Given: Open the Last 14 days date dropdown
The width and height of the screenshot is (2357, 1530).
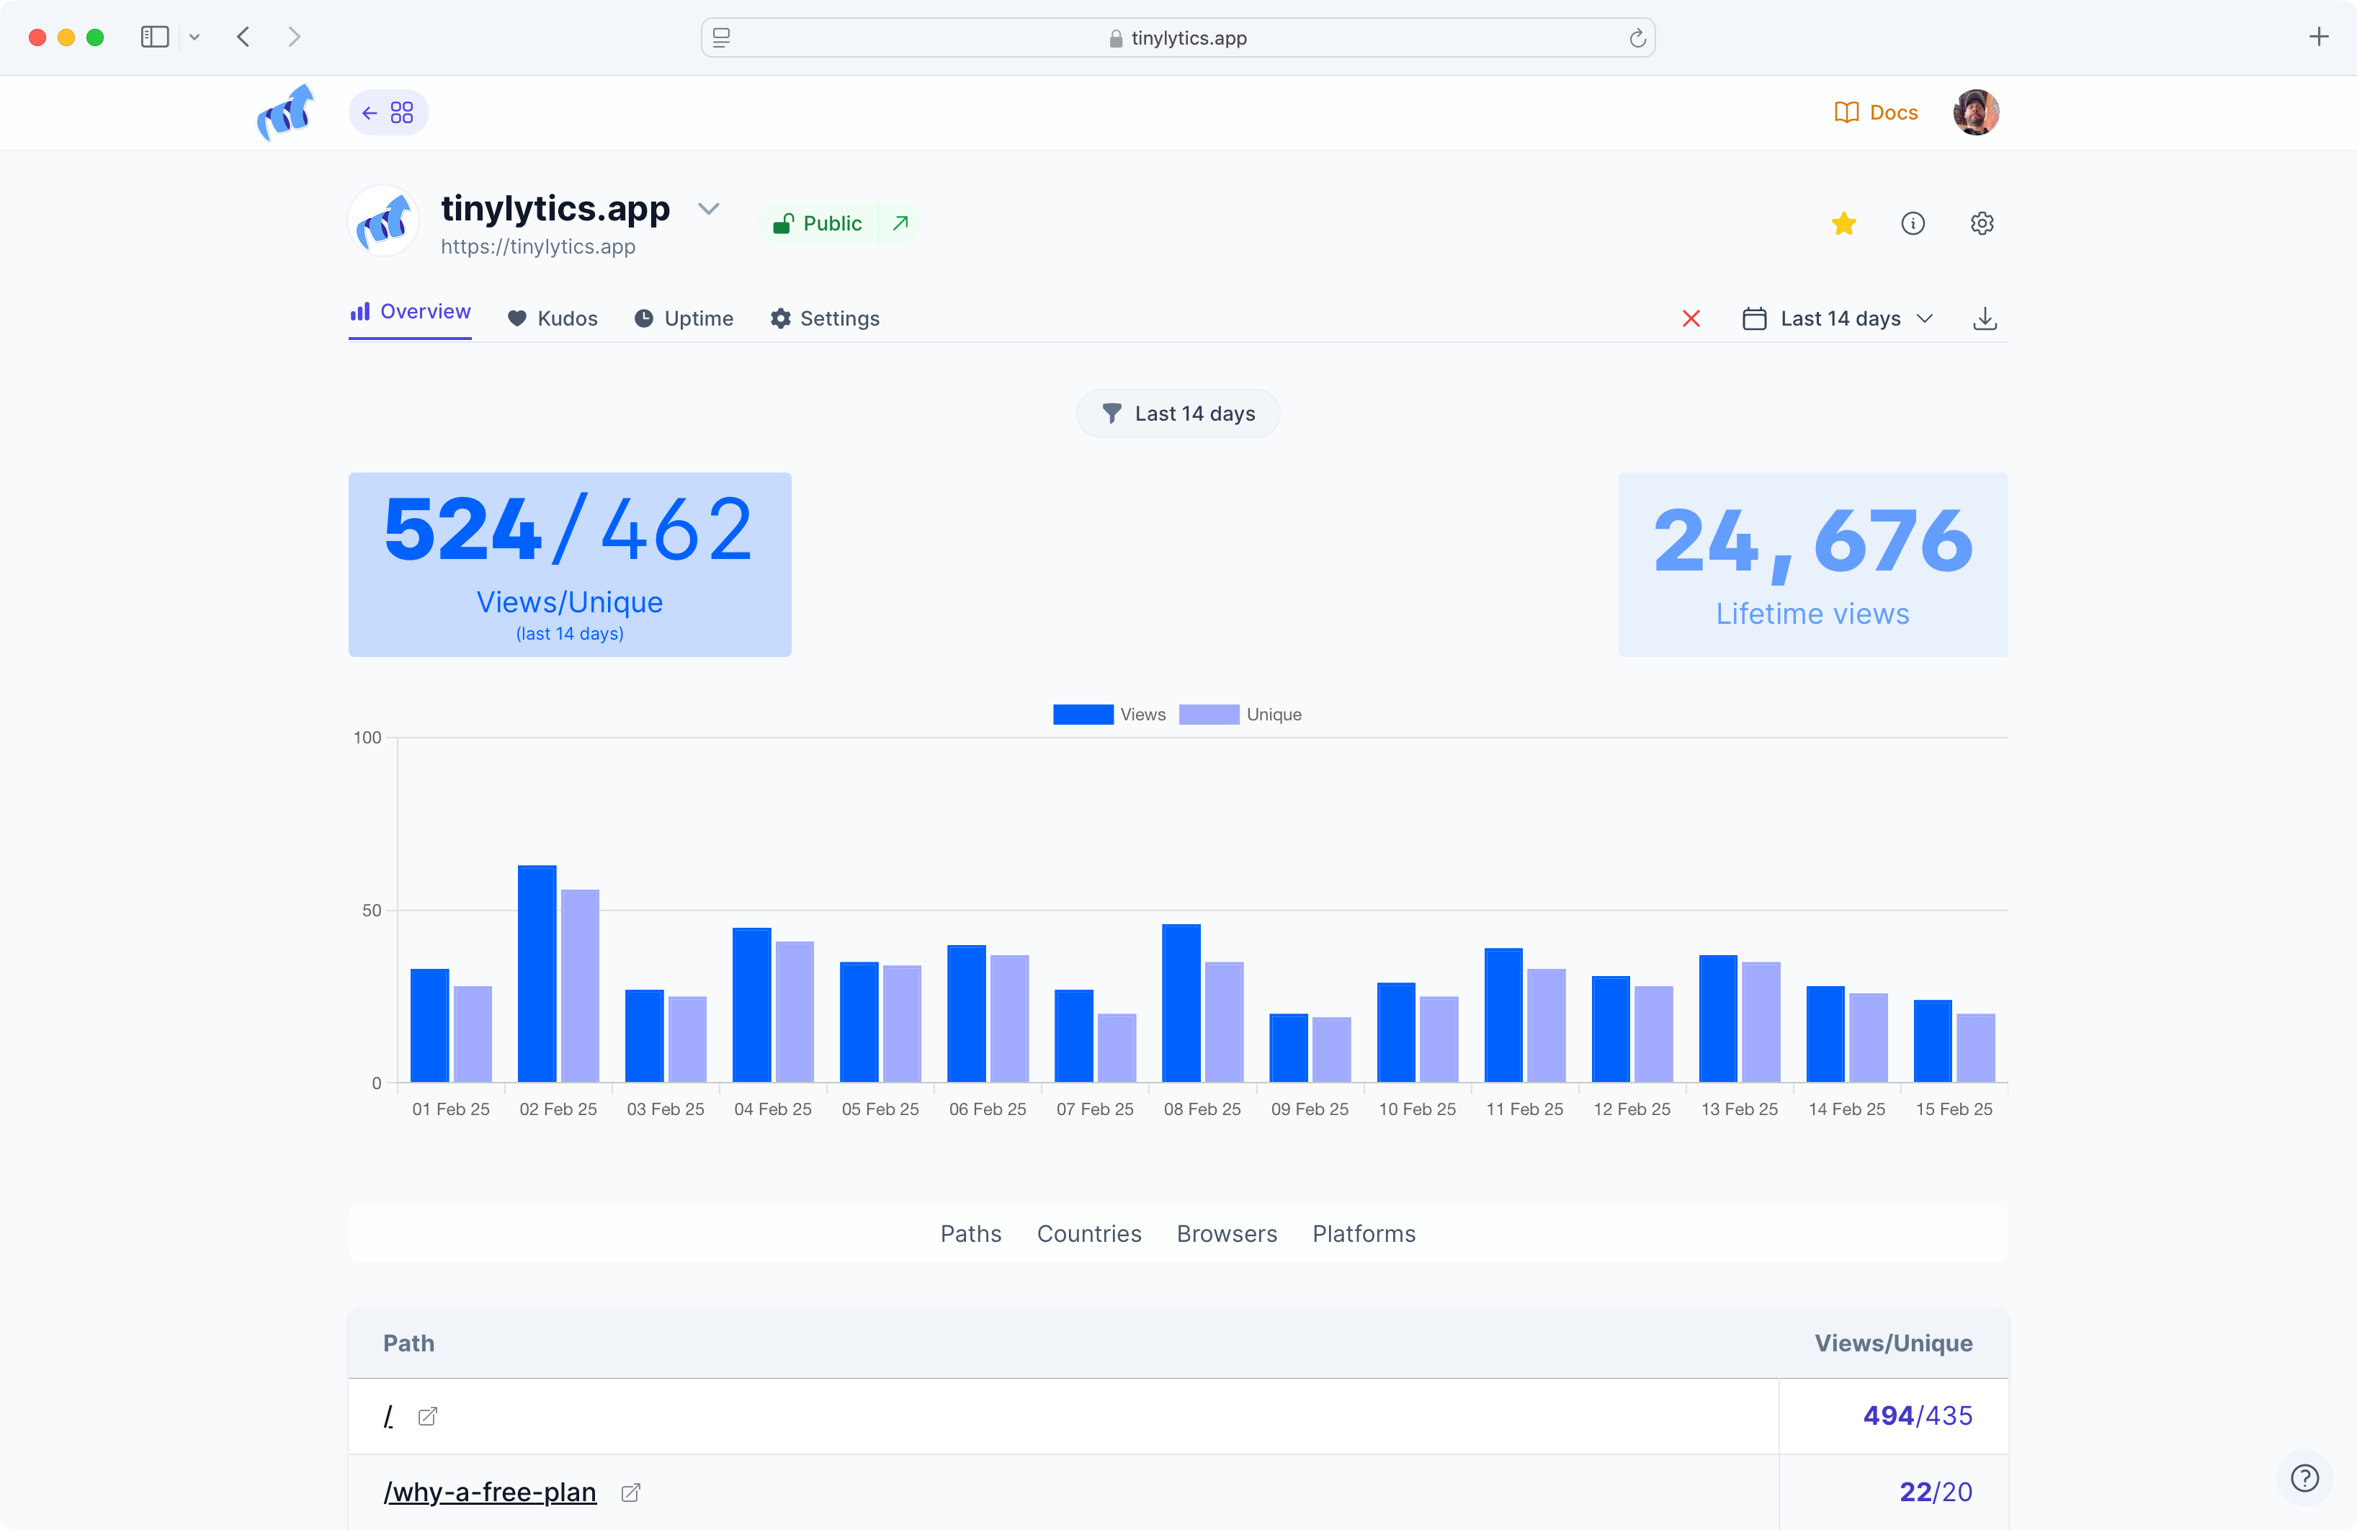Looking at the screenshot, I should click(1838, 319).
